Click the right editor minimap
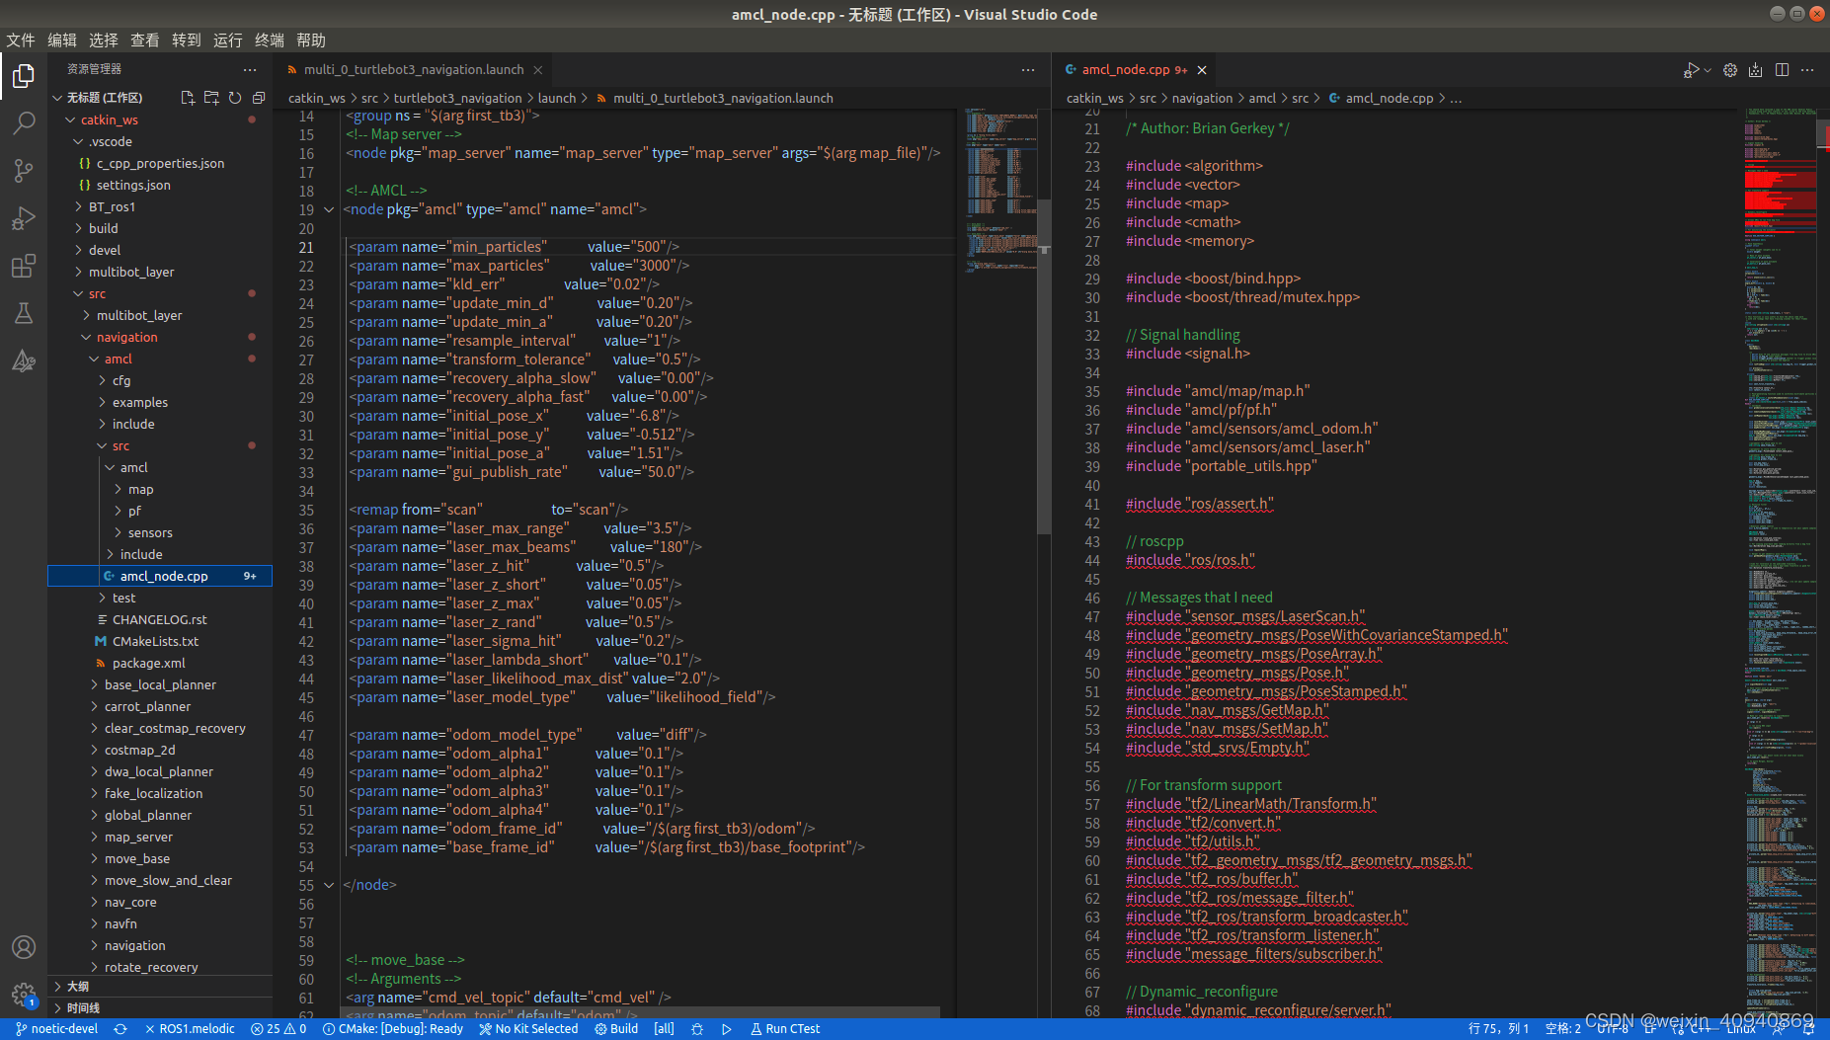1830x1040 pixels. pos(1780,563)
